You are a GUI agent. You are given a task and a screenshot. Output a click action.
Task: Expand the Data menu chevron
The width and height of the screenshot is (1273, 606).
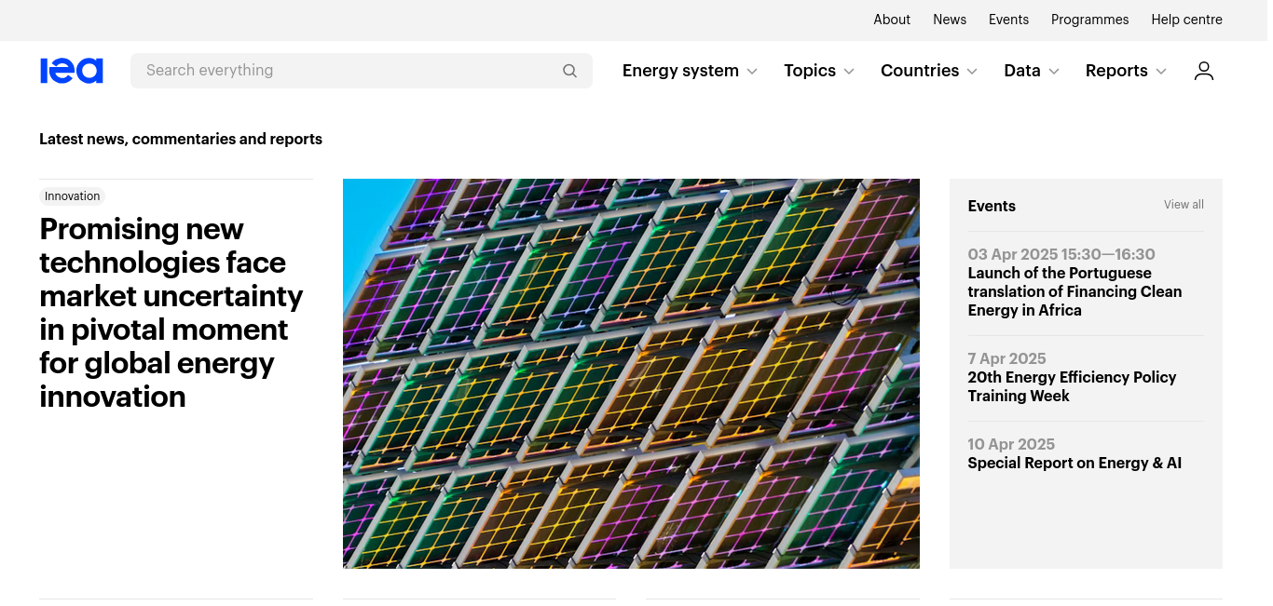[x=1054, y=72]
